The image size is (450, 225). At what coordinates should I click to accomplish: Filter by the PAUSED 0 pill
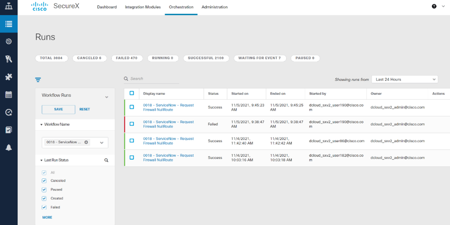coord(305,58)
